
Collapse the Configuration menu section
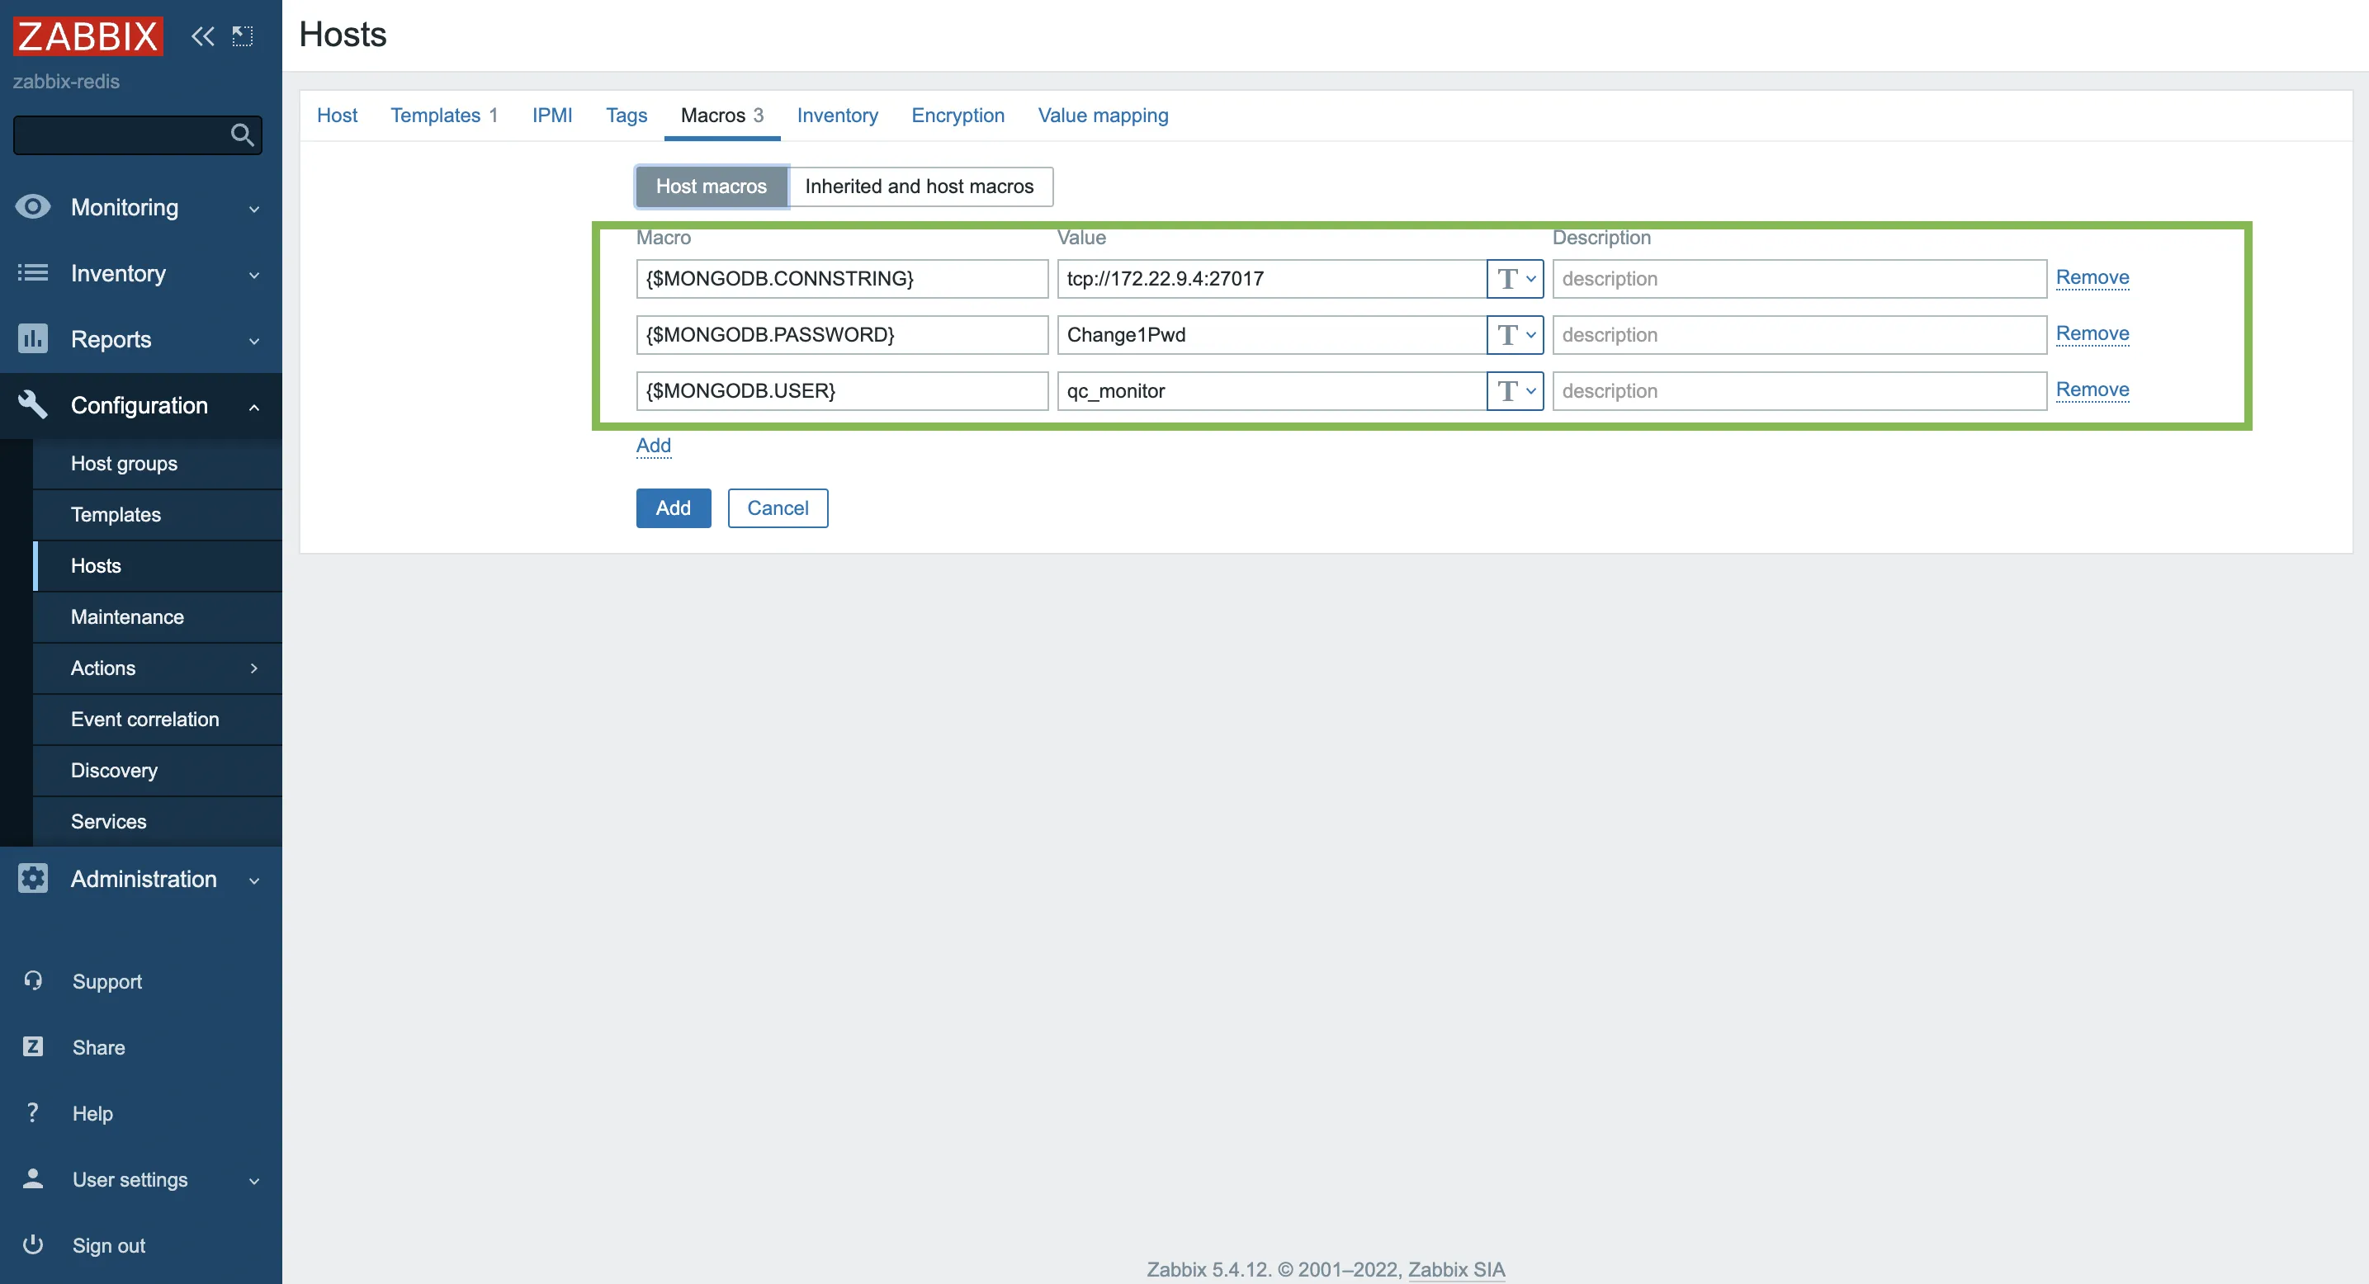[255, 406]
